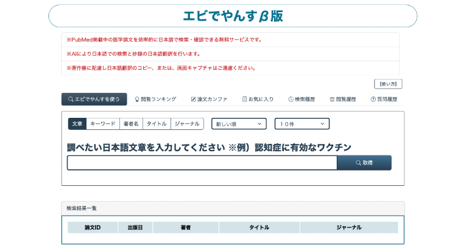Select the 著者名 search mode

131,123
